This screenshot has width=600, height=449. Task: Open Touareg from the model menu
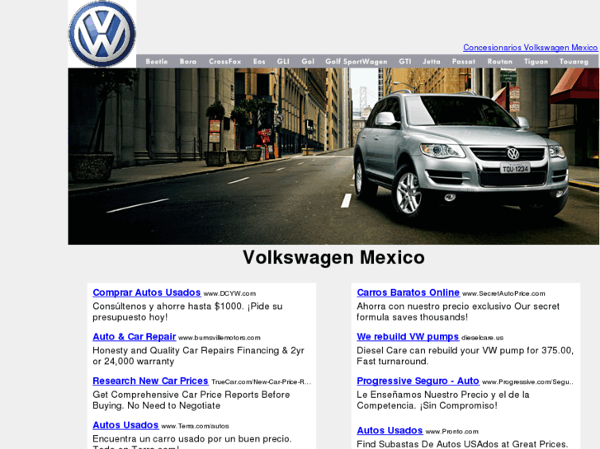click(574, 62)
